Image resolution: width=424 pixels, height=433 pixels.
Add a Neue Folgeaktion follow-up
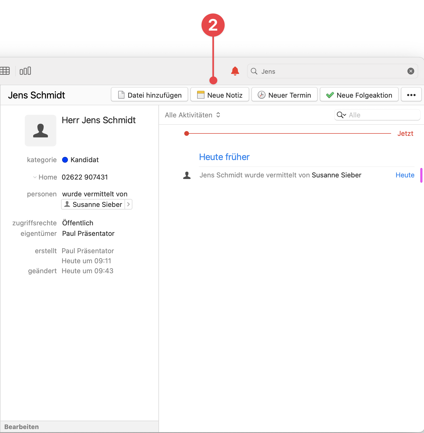coord(359,95)
